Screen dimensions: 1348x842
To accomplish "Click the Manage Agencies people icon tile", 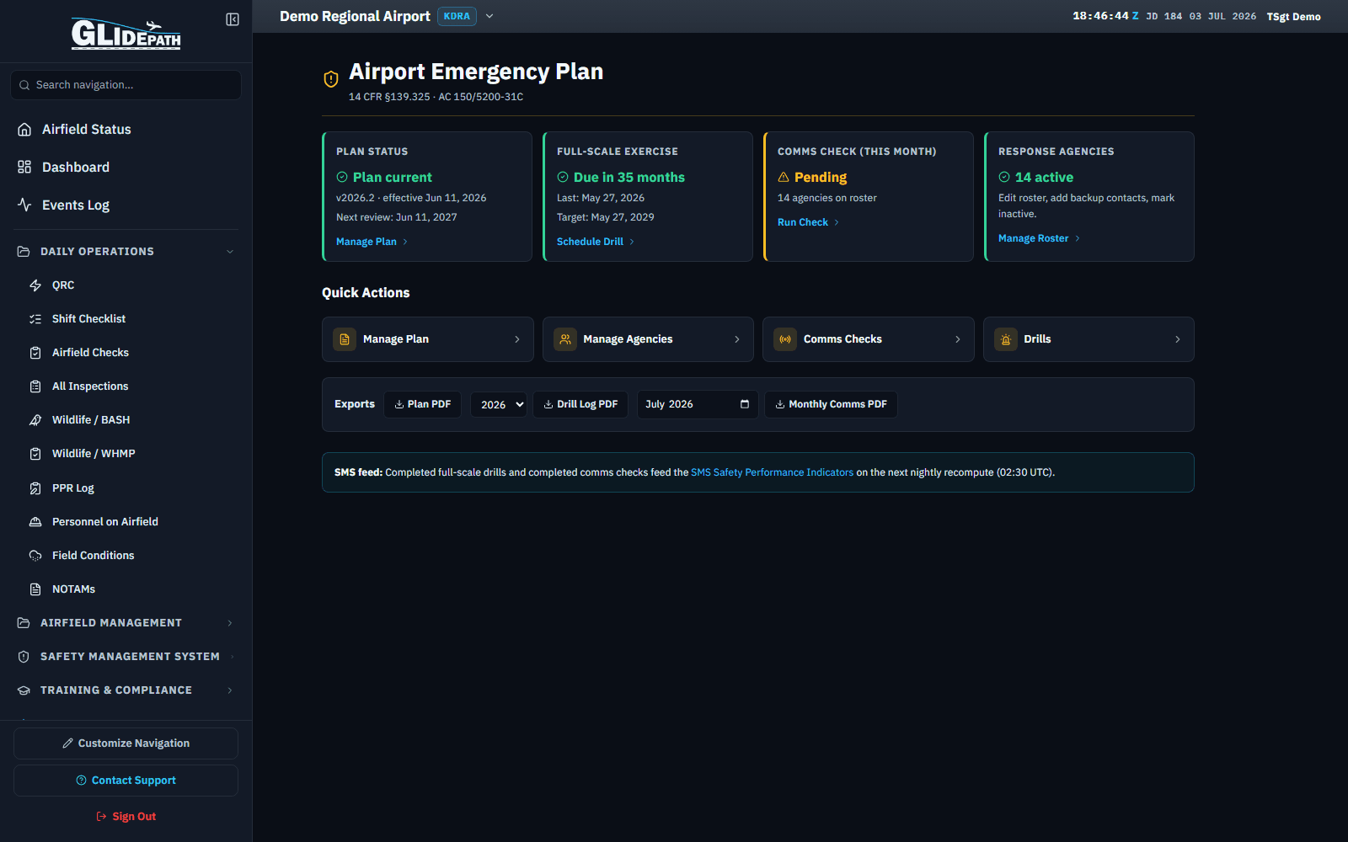I will tap(565, 339).
